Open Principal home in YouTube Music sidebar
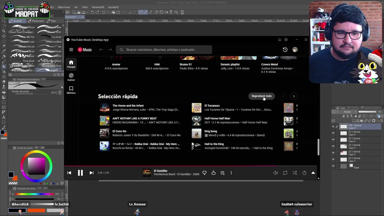 coord(71,64)
